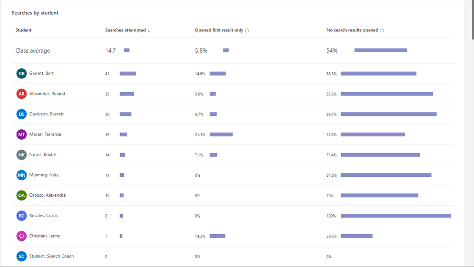Open student Christian, Jenny
Viewport: 474px width, 267px height.
point(45,236)
